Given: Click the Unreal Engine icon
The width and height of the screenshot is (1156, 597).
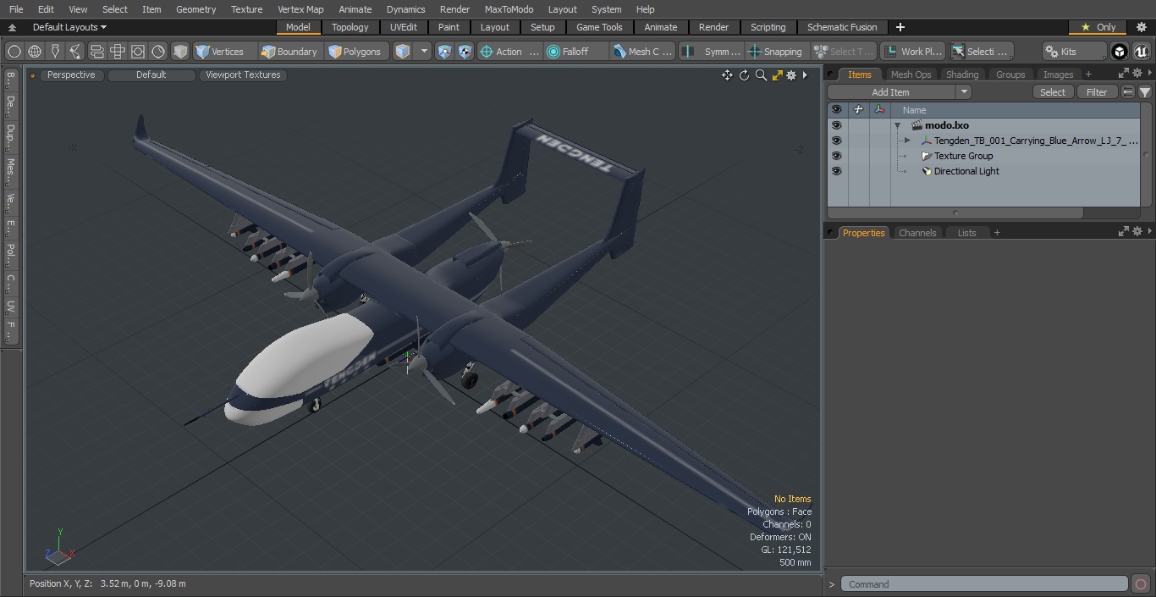Looking at the screenshot, I should click(x=1141, y=52).
